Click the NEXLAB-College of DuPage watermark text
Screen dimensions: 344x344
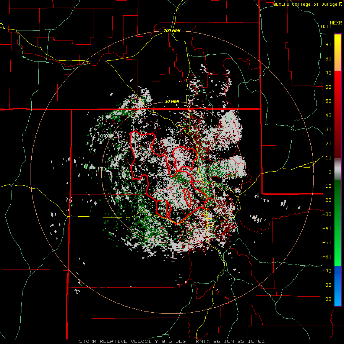(308, 4)
